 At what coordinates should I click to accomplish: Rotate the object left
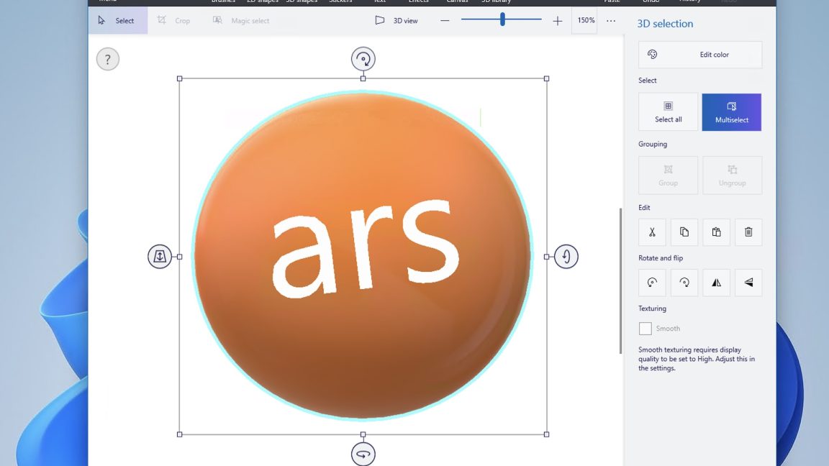[x=652, y=283]
